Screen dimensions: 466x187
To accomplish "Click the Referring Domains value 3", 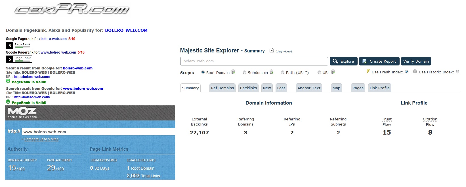I will coord(245,133).
